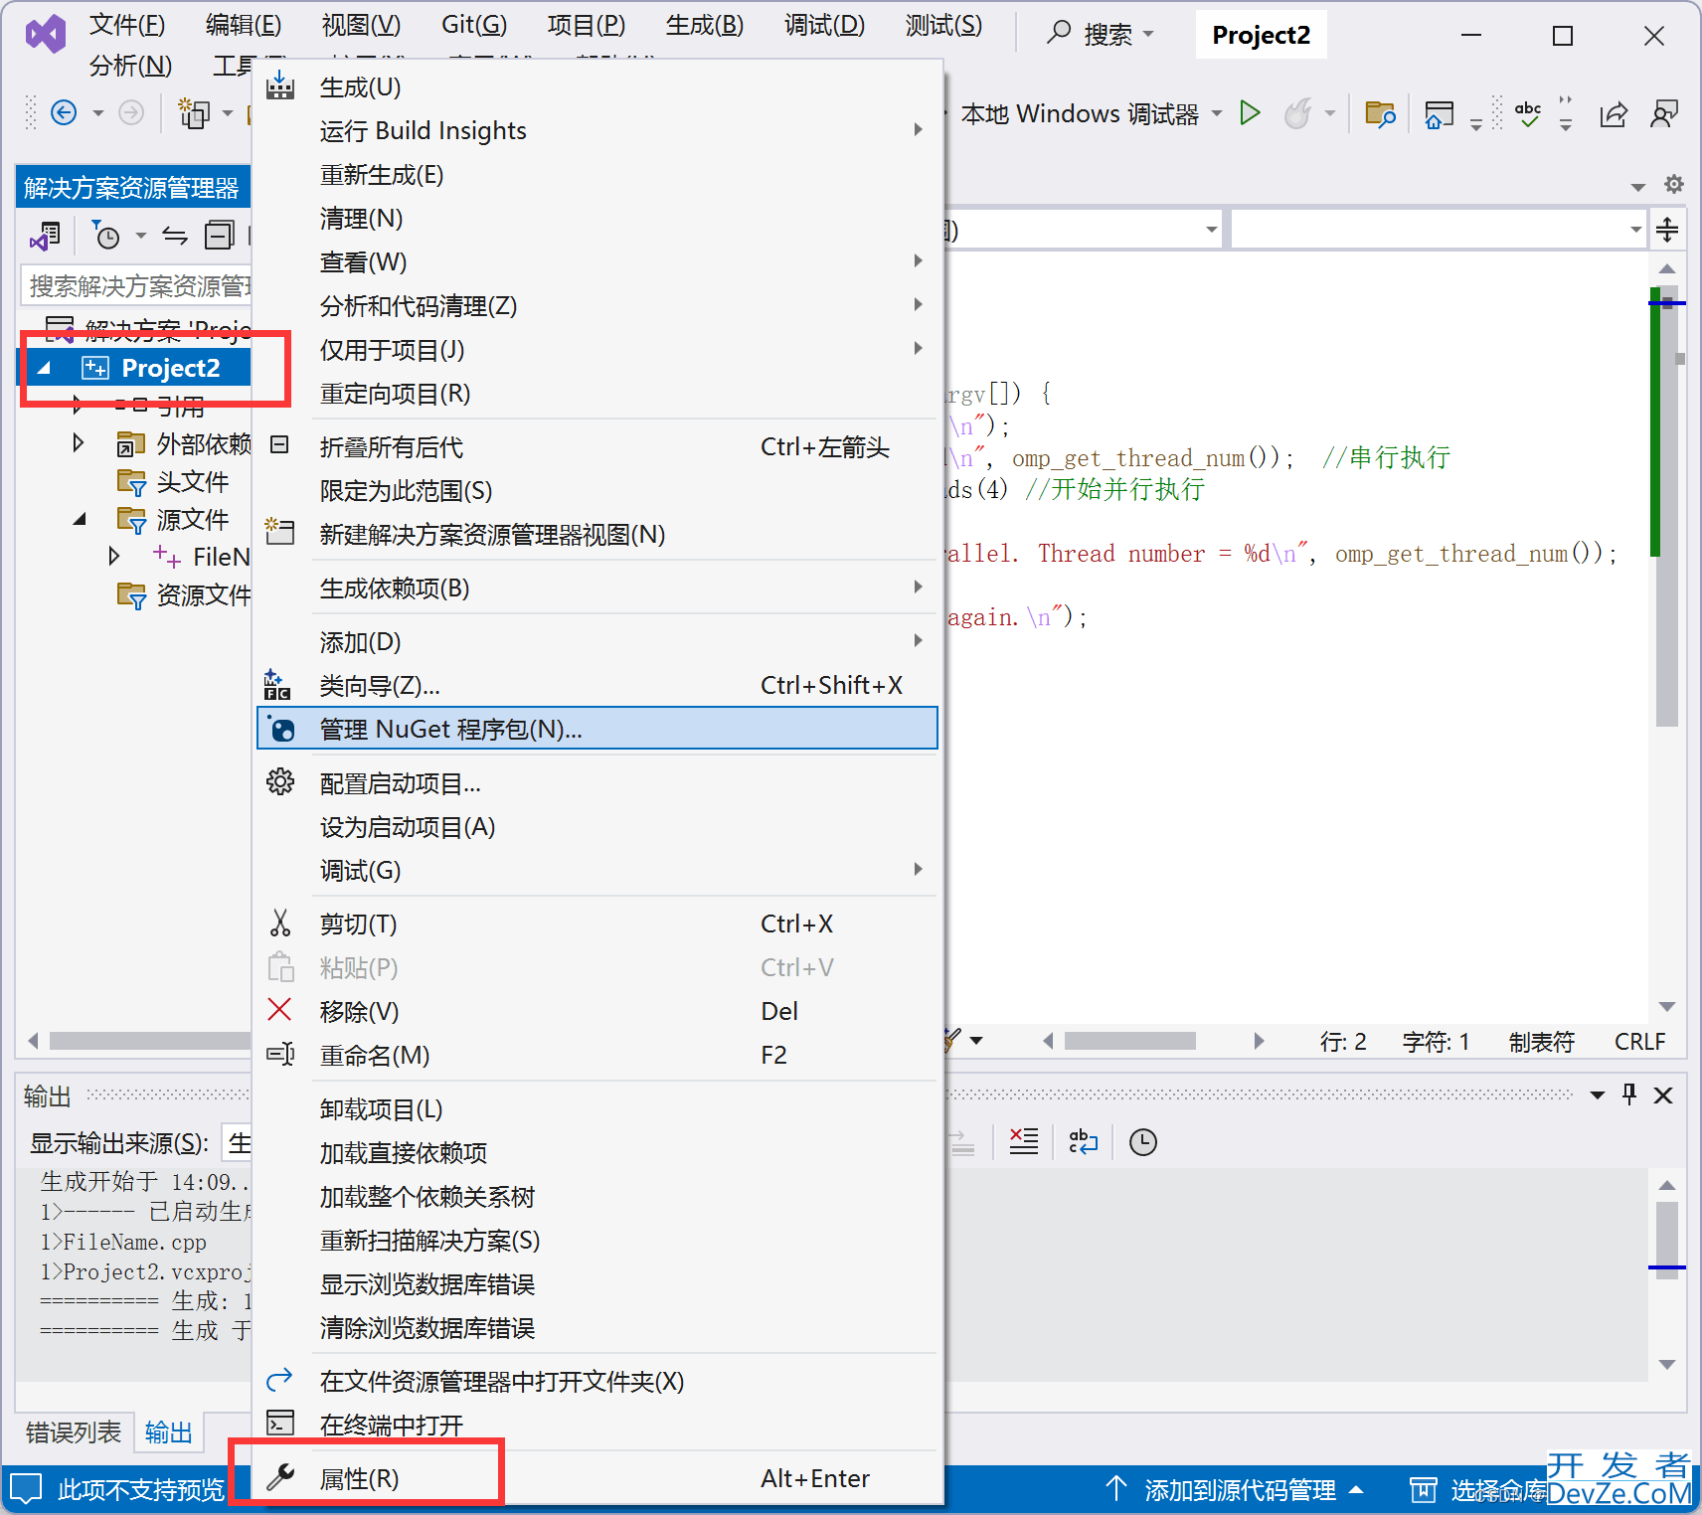Viewport: 1702px width, 1515px height.
Task: Switch to the 输出 tab
Action: click(x=168, y=1431)
